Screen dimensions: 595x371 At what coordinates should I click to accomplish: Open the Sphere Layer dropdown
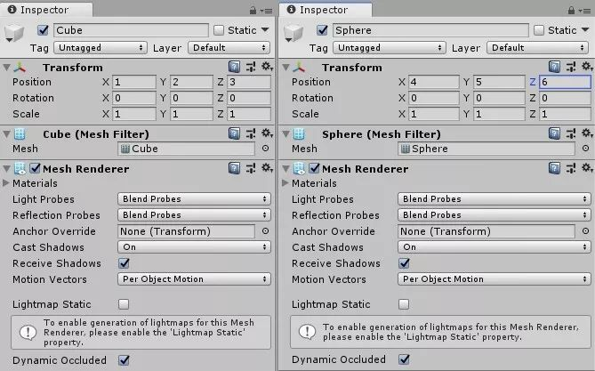pos(538,48)
